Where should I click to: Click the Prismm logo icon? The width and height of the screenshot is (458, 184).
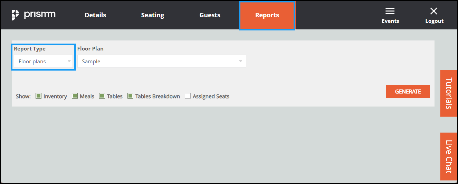[15, 15]
